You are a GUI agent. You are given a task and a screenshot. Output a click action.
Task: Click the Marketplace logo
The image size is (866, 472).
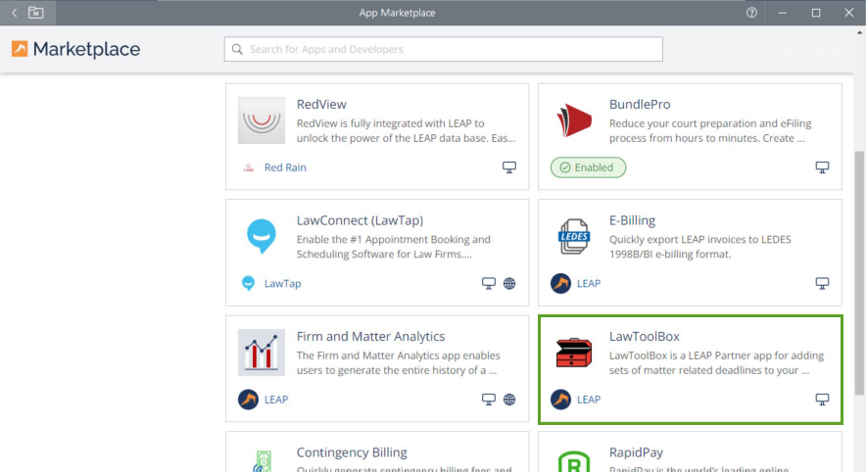coord(75,49)
